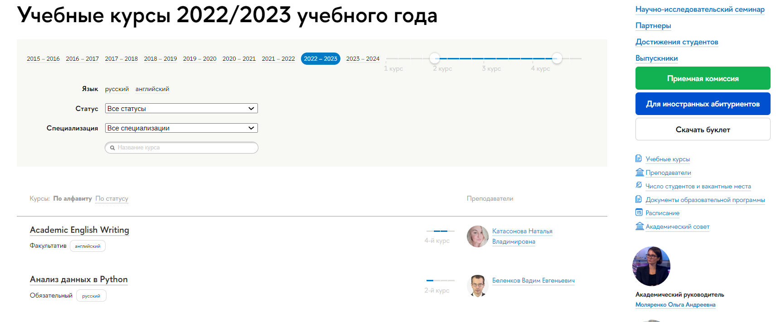The width and height of the screenshot is (776, 322).
Task: Select the 2017 – 2018 academic year
Action: [121, 59]
